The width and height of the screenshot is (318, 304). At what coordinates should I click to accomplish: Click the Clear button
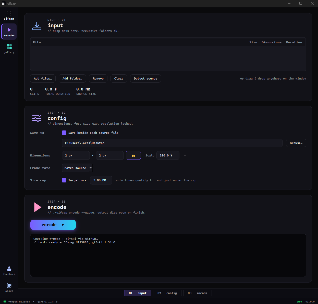(119, 78)
